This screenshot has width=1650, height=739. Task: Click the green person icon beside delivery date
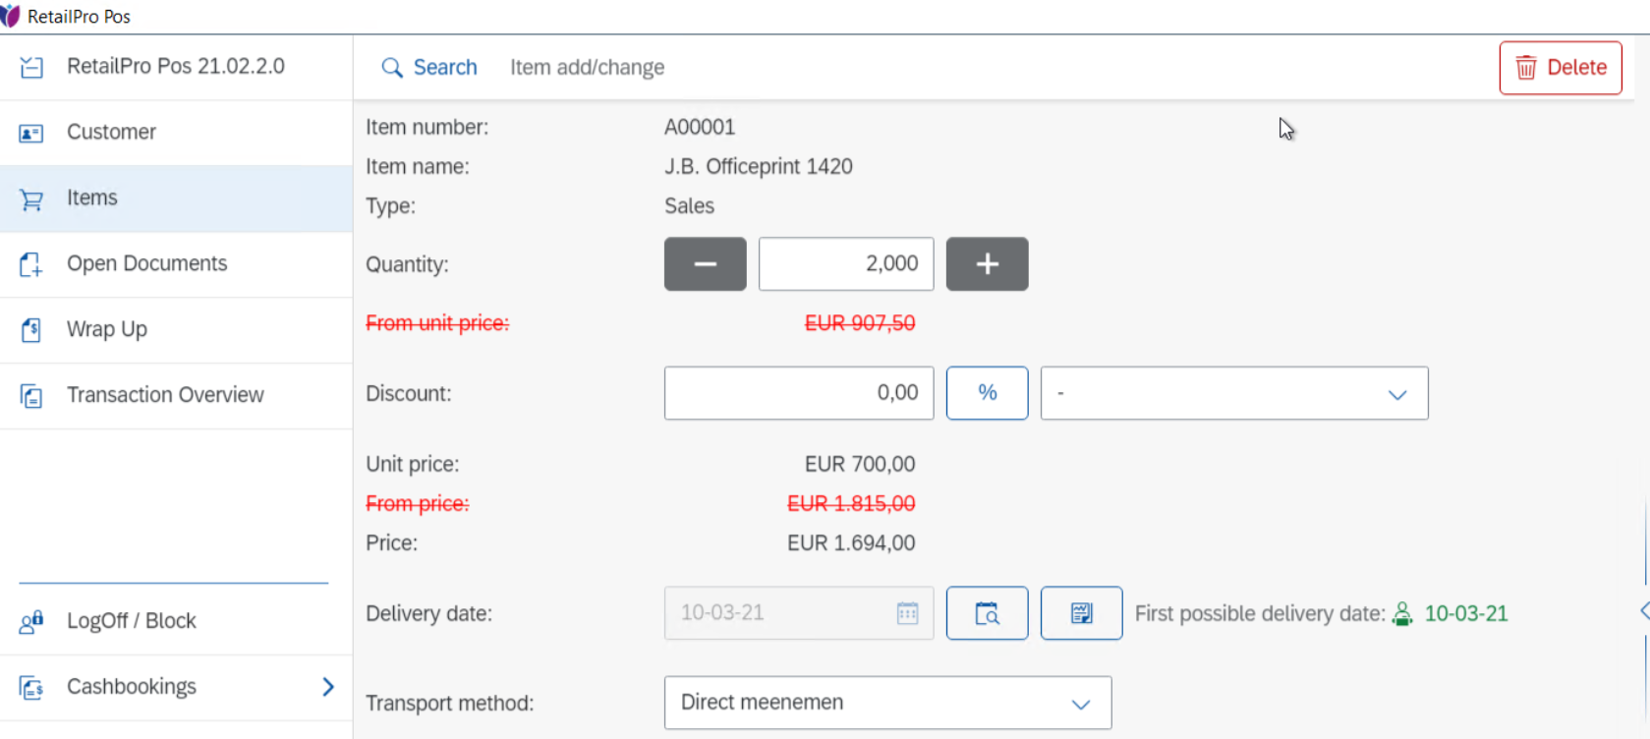pyautogui.click(x=1402, y=614)
